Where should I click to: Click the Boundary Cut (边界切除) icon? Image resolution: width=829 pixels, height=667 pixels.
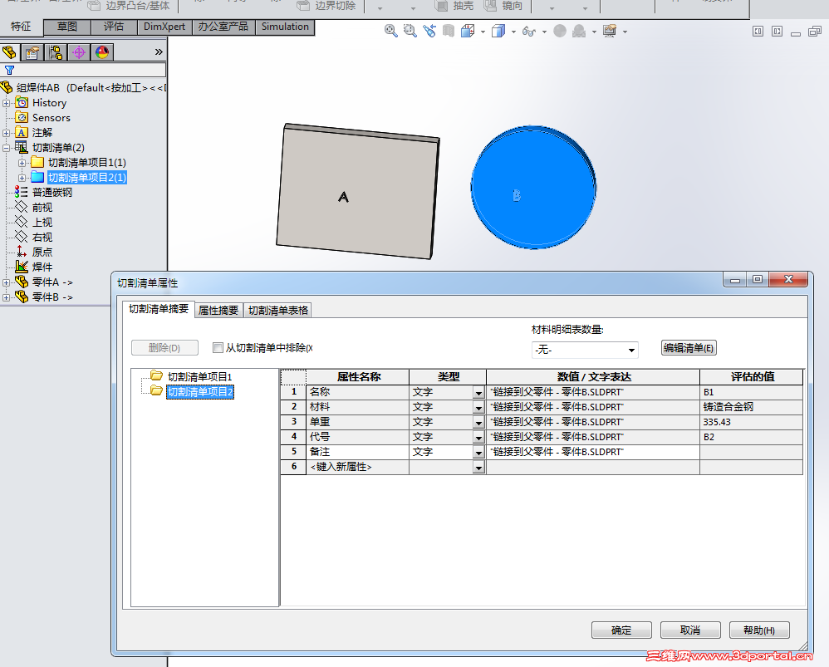(x=303, y=6)
